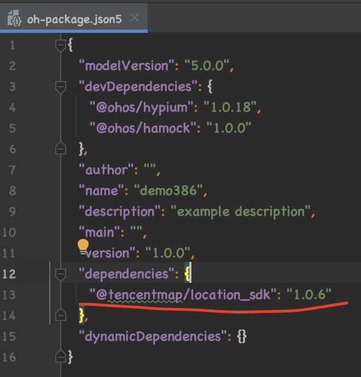Click the closing fold marker on line 16
Viewport: 361px width, 377px height.
(61, 357)
